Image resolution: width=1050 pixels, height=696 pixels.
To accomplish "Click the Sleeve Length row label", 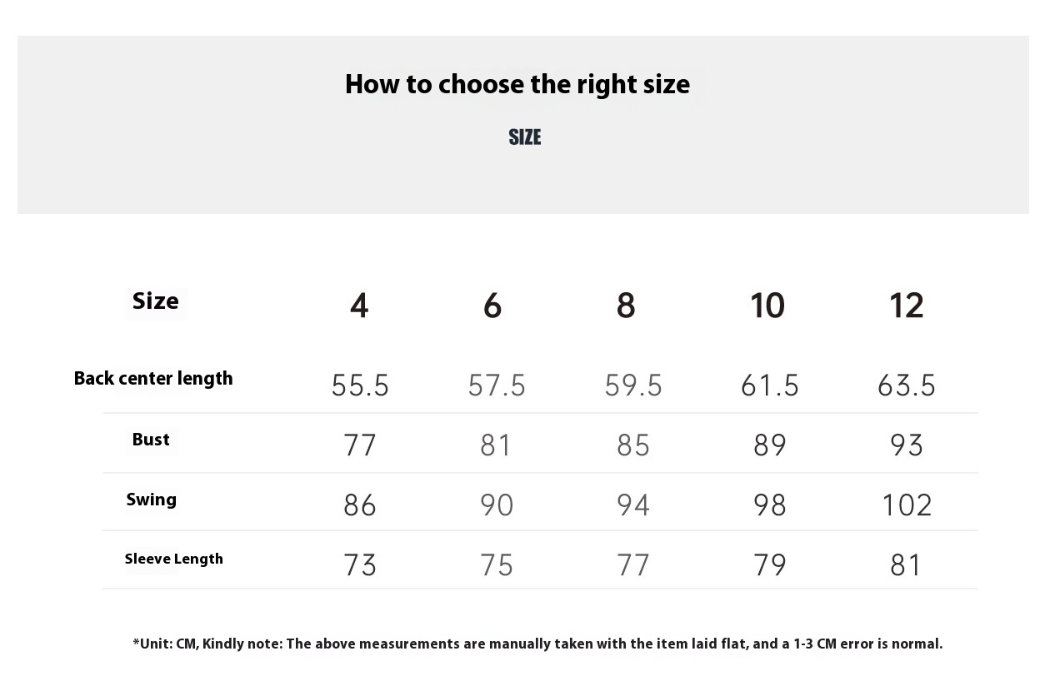I will pos(174,559).
